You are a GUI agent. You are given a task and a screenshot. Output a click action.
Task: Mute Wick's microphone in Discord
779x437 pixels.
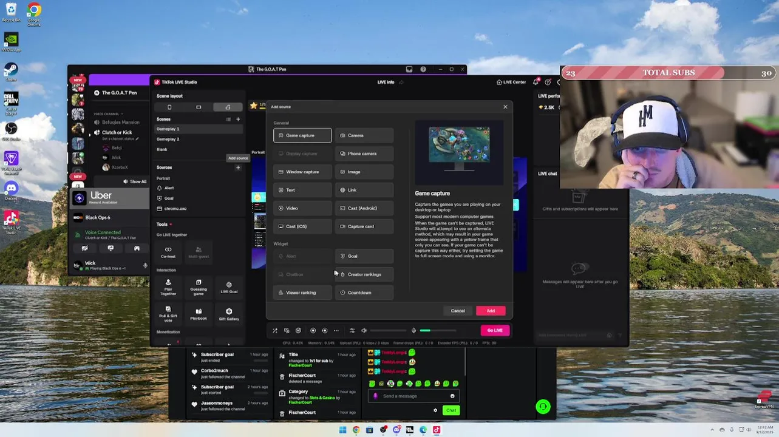pyautogui.click(x=145, y=265)
